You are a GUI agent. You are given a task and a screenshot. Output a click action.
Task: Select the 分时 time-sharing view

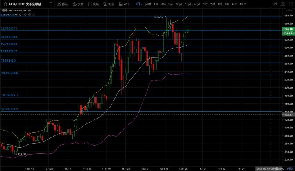tap(148, 4)
